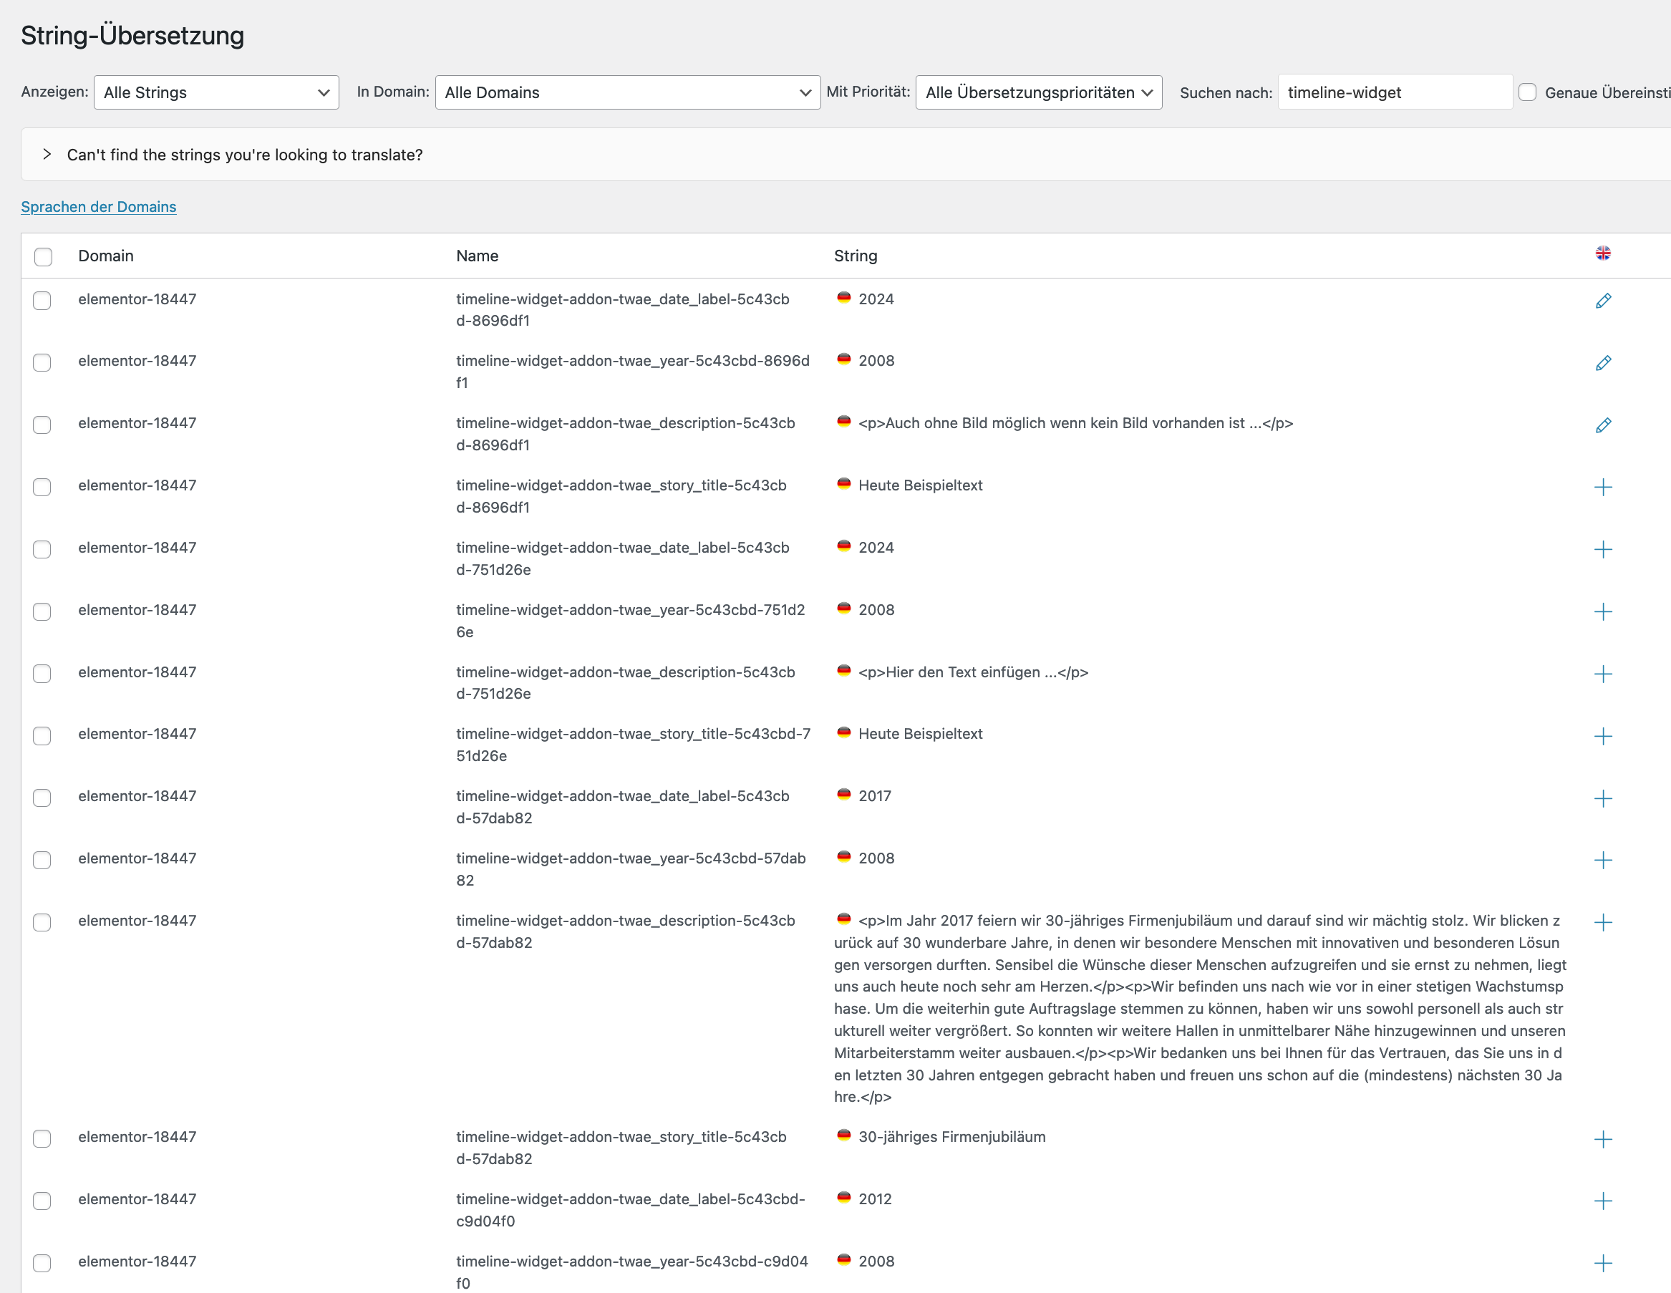Add translation plus for 2017 date label row
This screenshot has height=1293, width=1671.
coord(1603,799)
